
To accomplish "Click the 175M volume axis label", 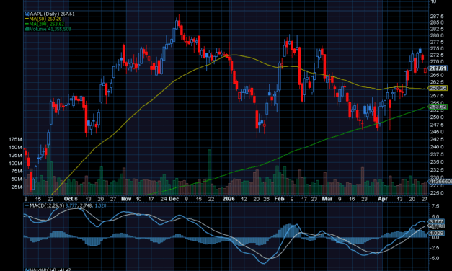I will pos(15,140).
